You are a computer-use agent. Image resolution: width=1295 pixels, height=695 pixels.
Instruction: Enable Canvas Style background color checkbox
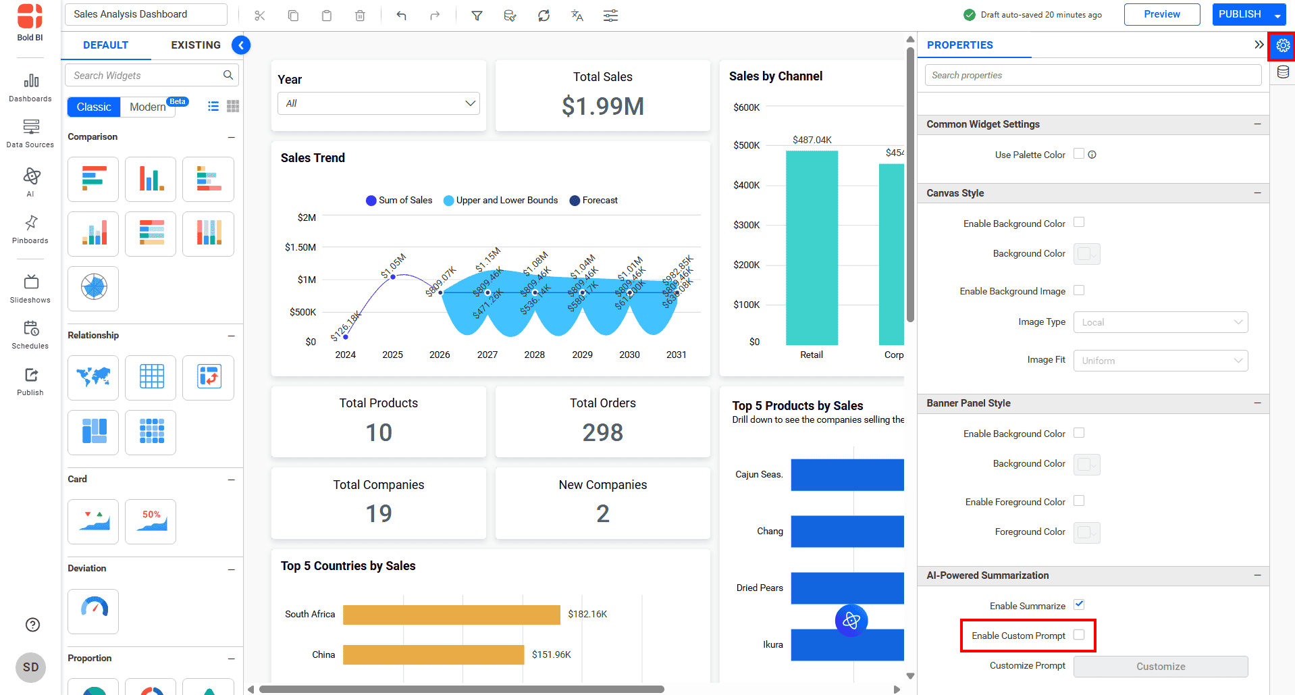[x=1079, y=222]
